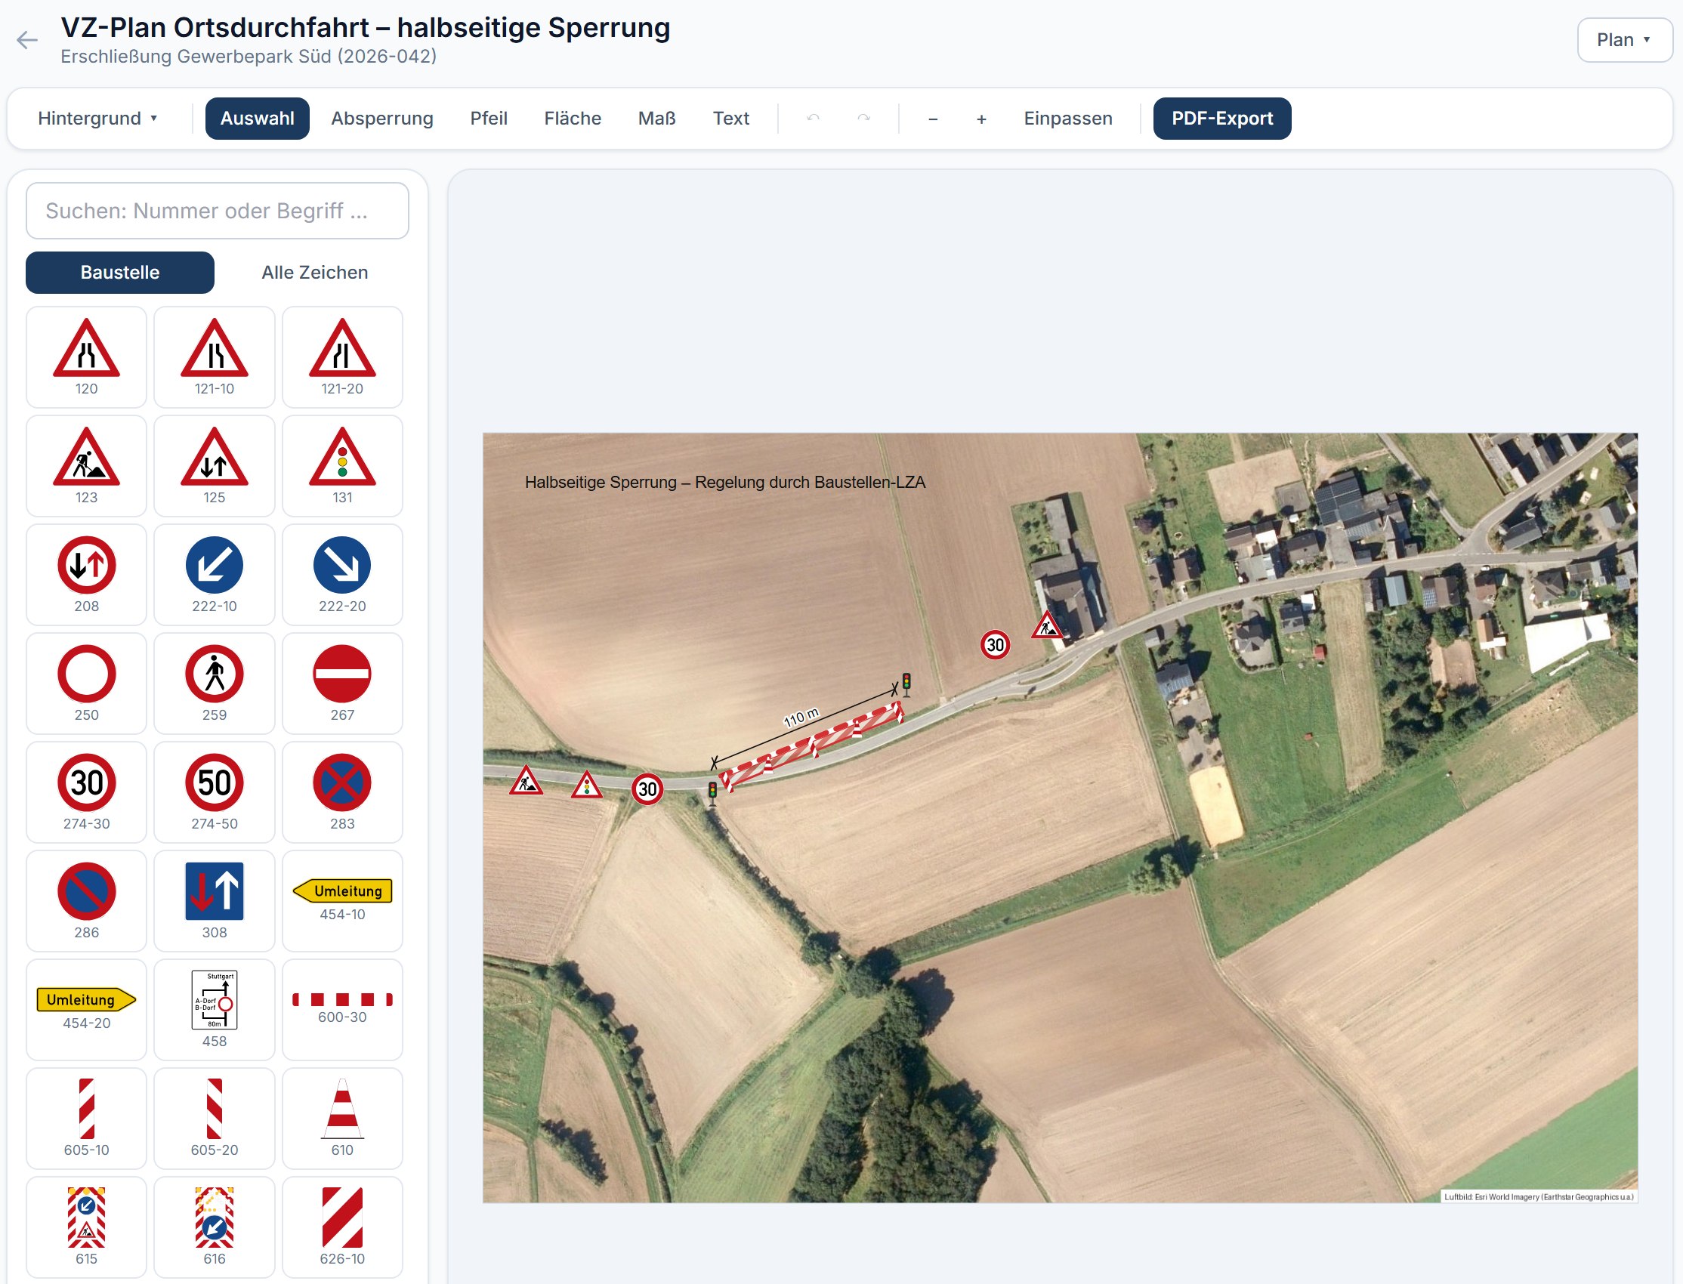Select 30 sign placed near village
The height and width of the screenshot is (1284, 1683).
point(995,645)
